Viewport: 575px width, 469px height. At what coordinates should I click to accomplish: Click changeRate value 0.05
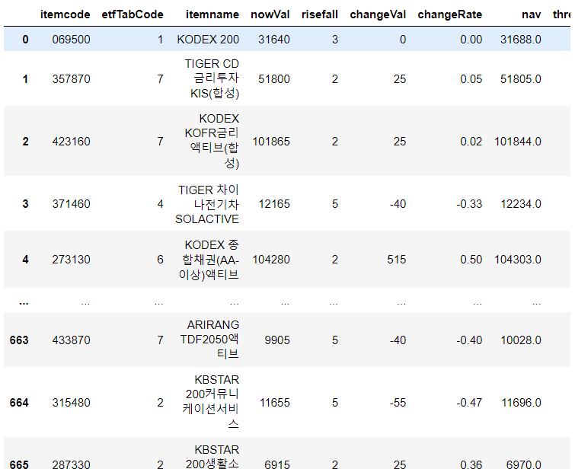[471, 79]
